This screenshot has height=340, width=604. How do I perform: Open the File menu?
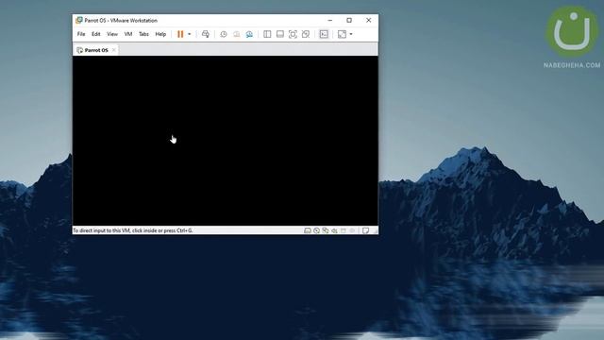tap(81, 34)
